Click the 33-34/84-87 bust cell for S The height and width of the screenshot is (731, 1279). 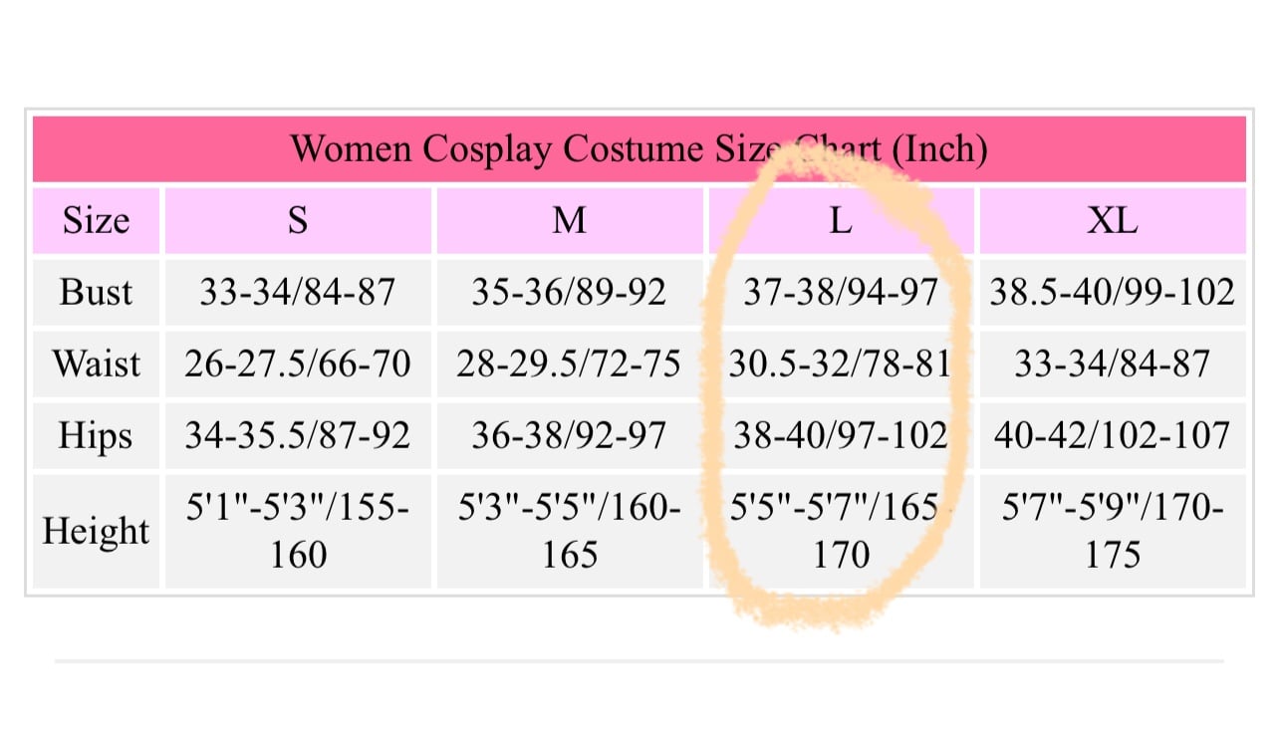pos(298,292)
